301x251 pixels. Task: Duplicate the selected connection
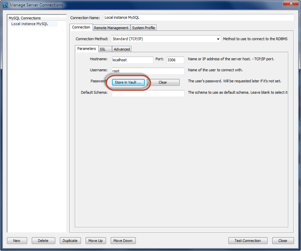click(70, 241)
